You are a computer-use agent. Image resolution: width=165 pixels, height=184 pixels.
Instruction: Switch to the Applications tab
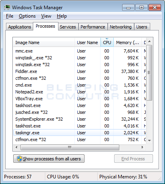coord(20,27)
